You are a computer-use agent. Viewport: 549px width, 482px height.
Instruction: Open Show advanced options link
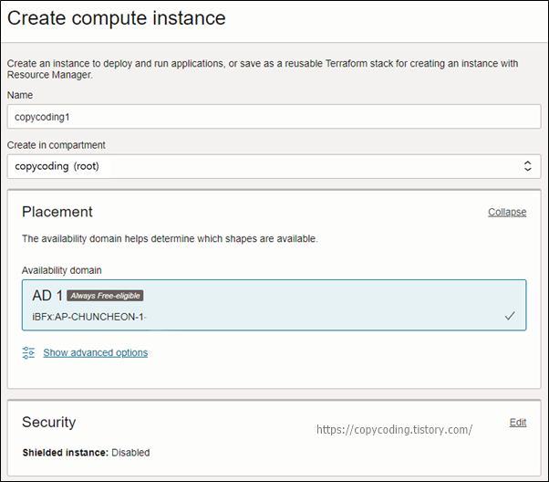coord(95,352)
